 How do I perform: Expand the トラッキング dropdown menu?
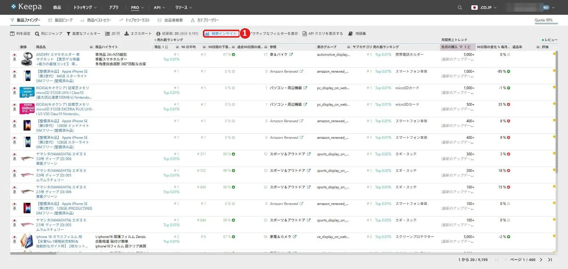(85, 7)
